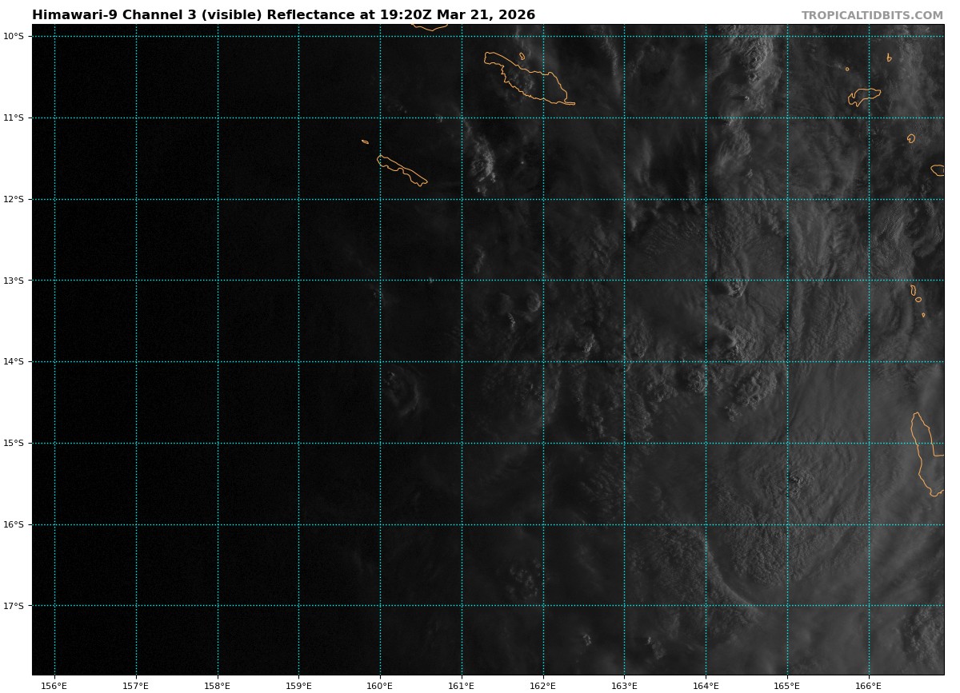Click the 10°S latitude axis label
Image resolution: width=960 pixels, height=693 pixels.
(13, 36)
